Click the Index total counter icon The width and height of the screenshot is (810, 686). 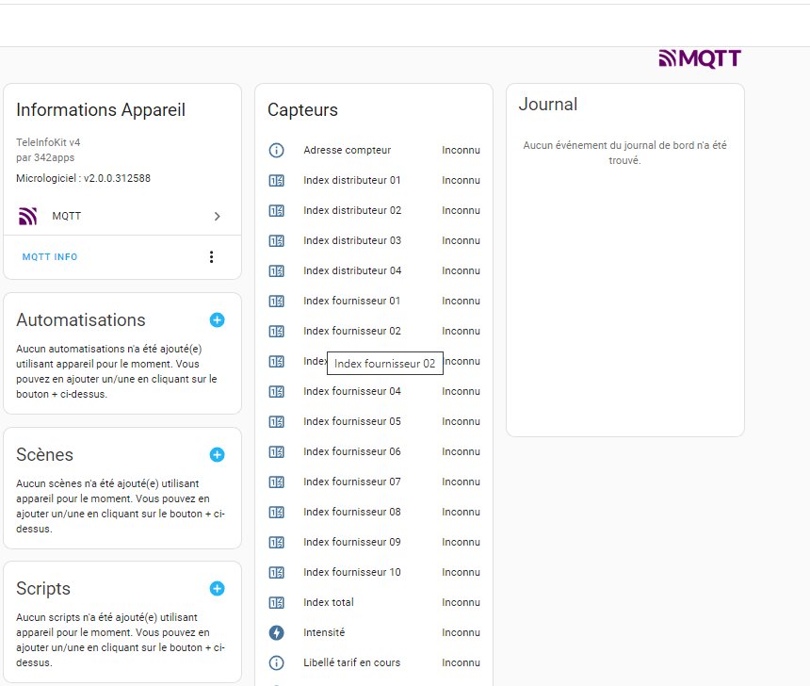277,602
